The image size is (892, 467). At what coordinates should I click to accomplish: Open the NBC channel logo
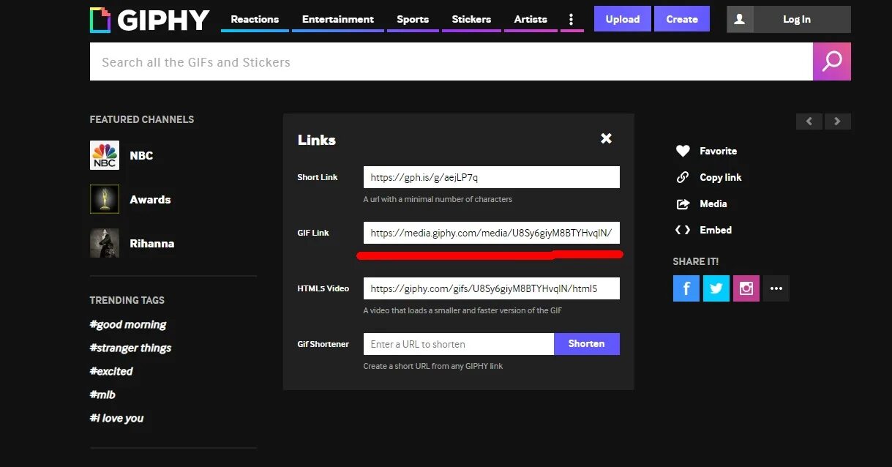click(x=105, y=155)
